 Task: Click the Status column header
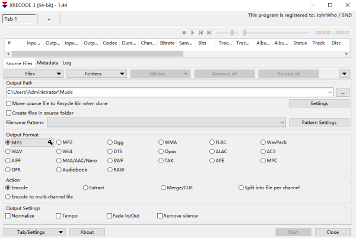coord(300,43)
